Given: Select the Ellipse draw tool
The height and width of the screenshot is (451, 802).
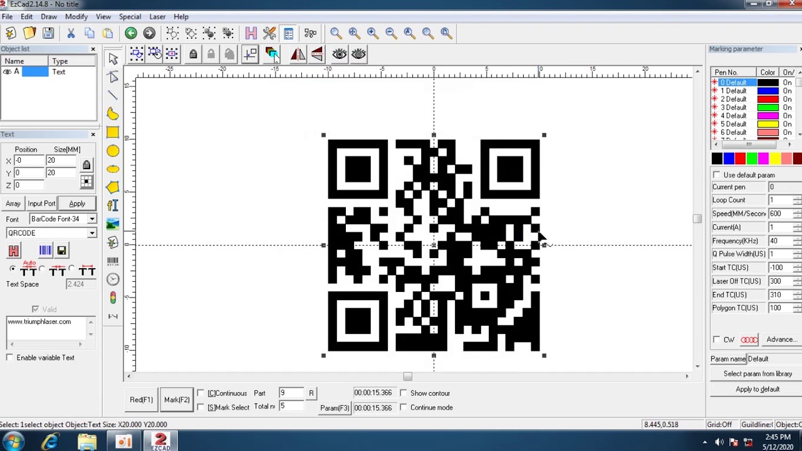Looking at the screenshot, I should (113, 168).
